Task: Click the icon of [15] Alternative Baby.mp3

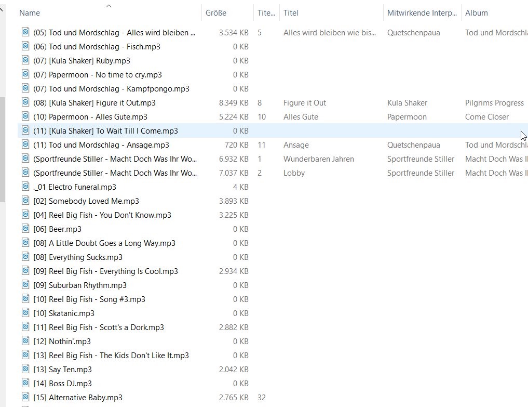Action: pyautogui.click(x=25, y=397)
